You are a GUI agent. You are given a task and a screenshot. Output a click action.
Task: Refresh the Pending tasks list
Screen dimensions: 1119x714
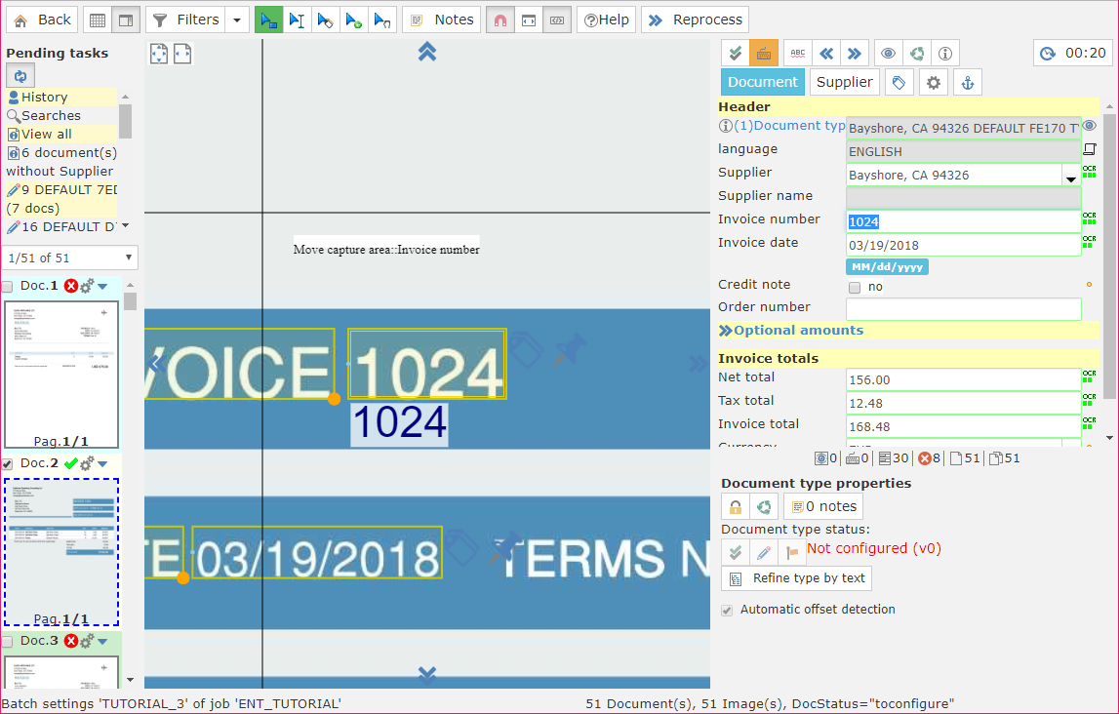pyautogui.click(x=20, y=76)
